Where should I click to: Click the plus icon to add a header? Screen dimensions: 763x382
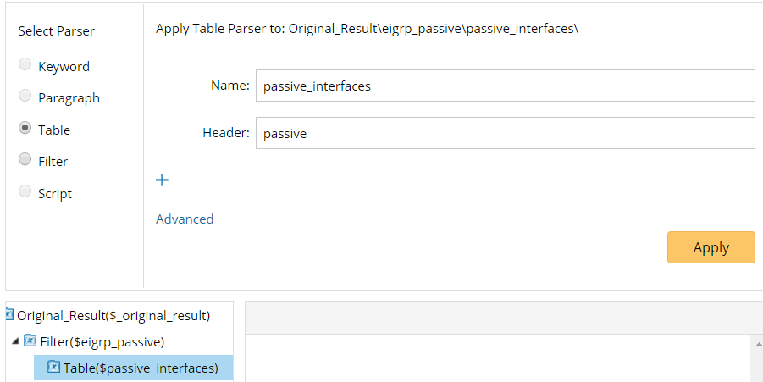[x=163, y=180]
